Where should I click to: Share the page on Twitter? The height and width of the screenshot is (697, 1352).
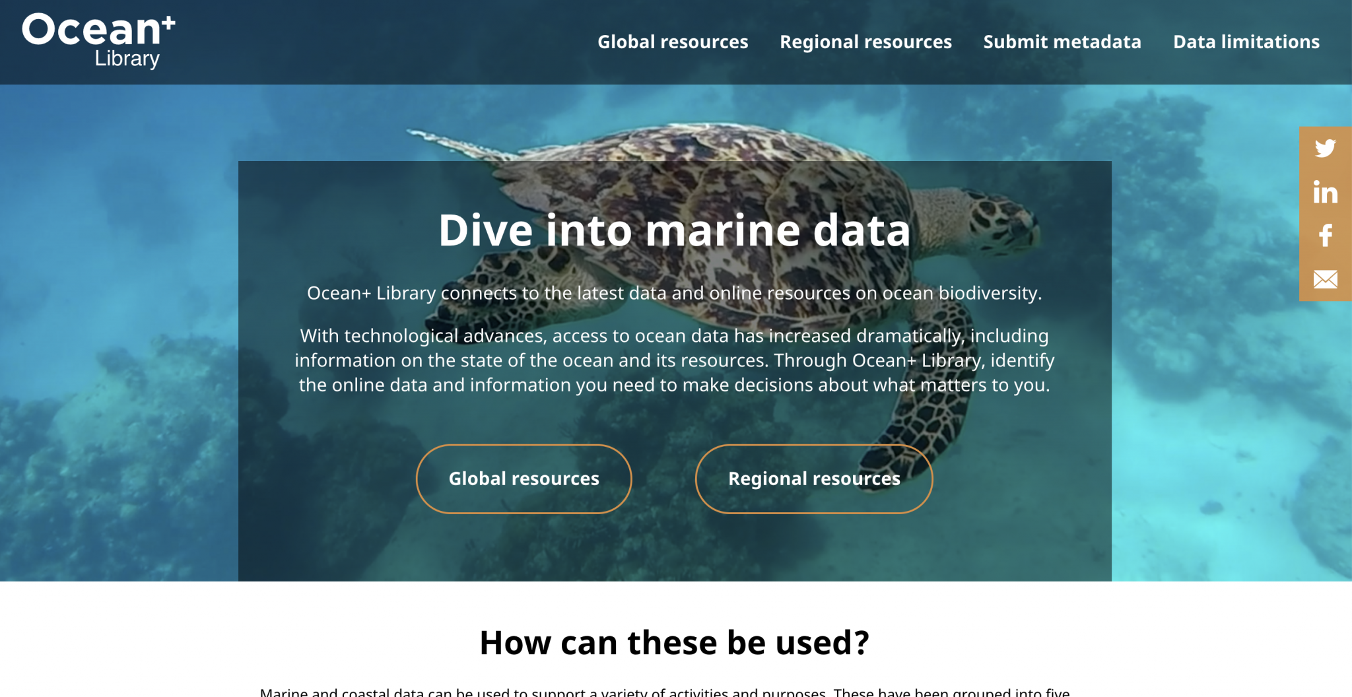coord(1325,149)
